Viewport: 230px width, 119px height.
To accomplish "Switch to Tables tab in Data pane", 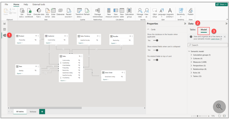I will (193, 29).
